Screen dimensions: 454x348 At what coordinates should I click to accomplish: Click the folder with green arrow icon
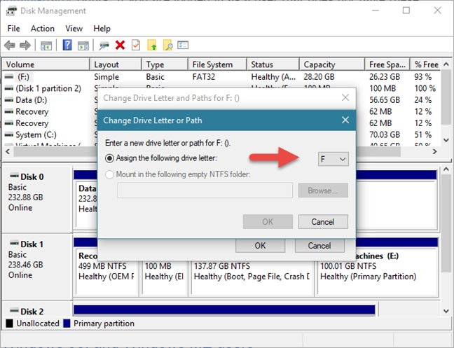pyautogui.click(x=152, y=45)
